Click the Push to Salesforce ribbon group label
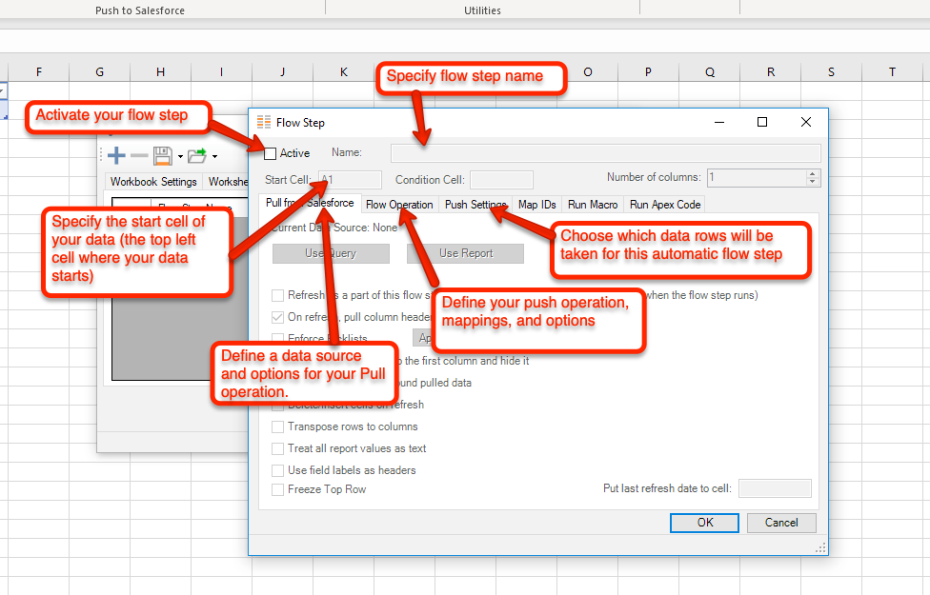The height and width of the screenshot is (595, 930). coord(140,10)
